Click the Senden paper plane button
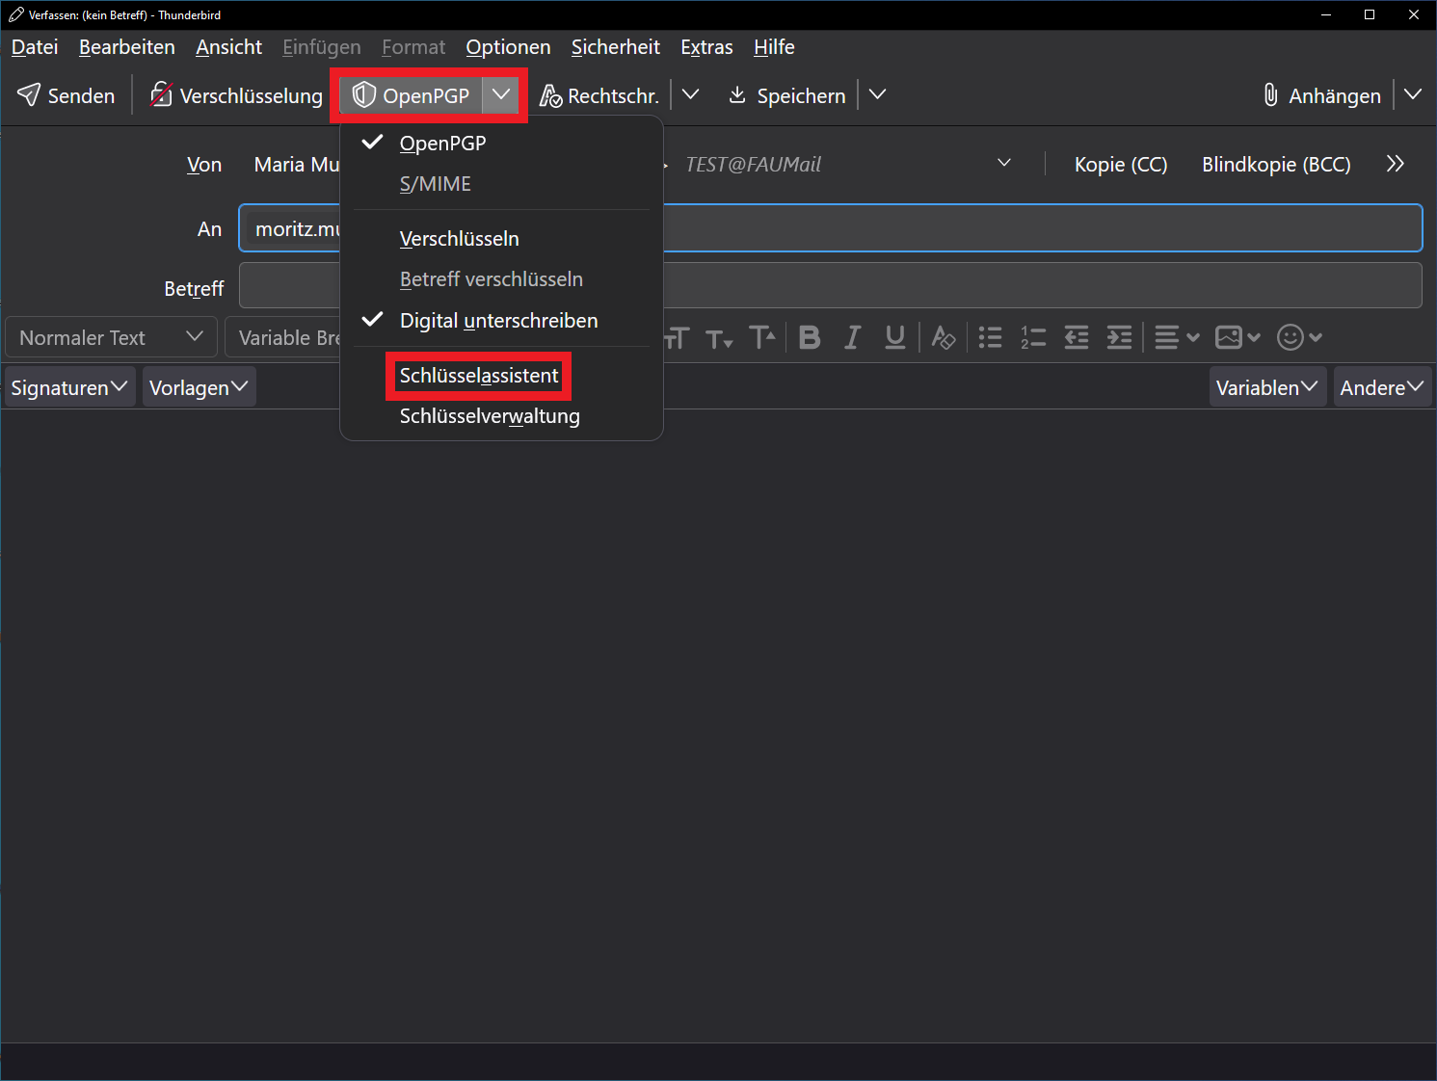This screenshot has width=1437, height=1081. tap(66, 95)
